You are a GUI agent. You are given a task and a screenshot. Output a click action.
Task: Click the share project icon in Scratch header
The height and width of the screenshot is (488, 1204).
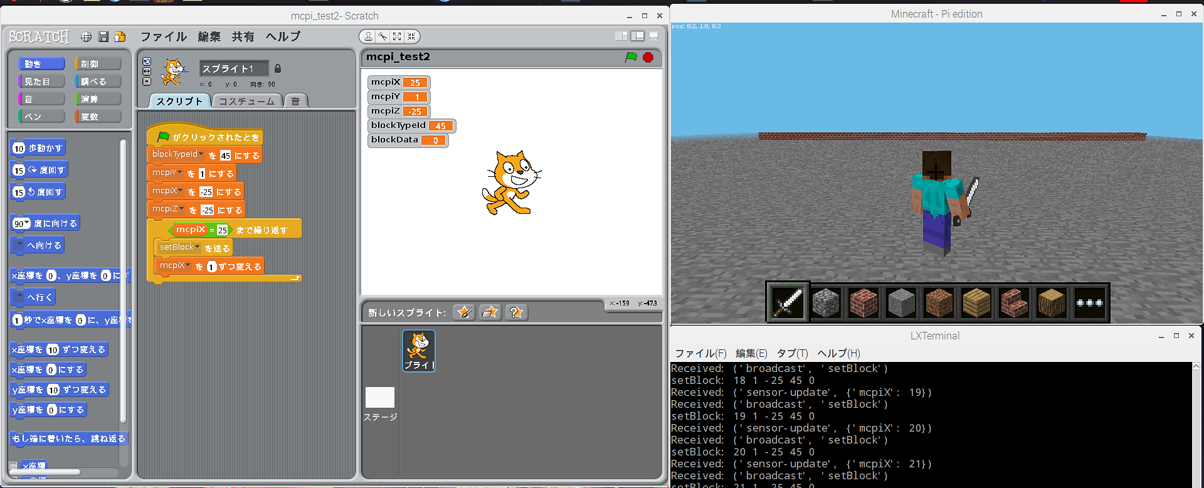[120, 37]
